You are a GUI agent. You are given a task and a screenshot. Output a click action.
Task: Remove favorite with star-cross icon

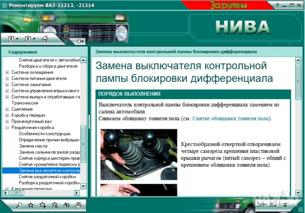[x=55, y=205]
